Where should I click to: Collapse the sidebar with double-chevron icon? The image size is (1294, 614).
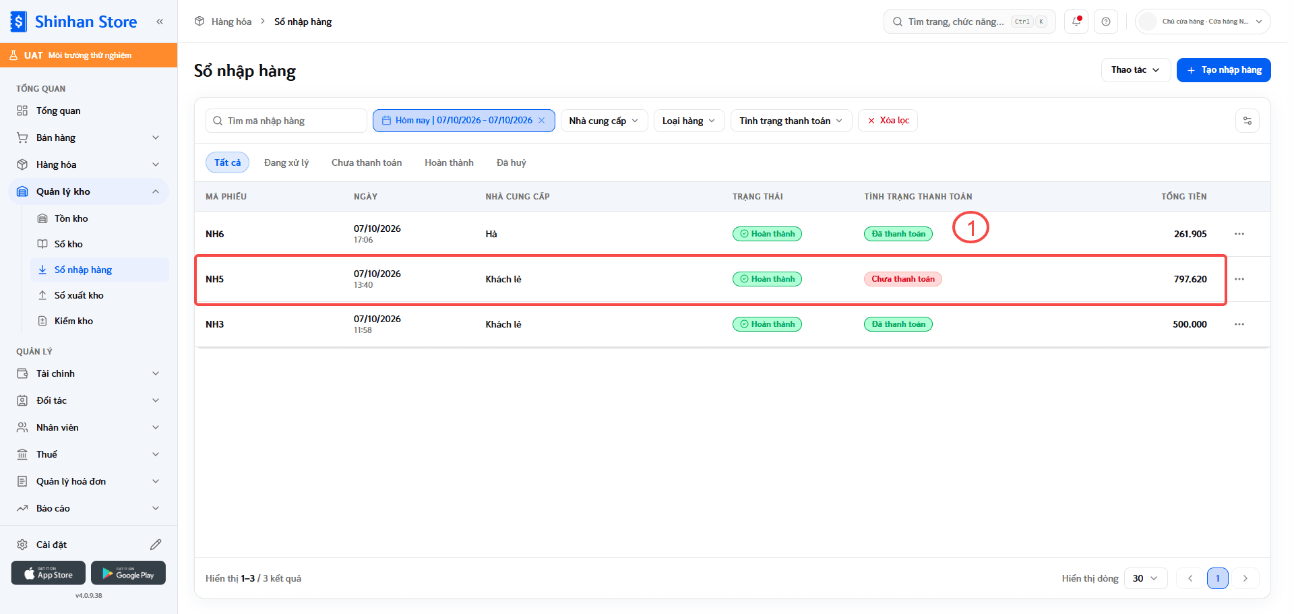160,22
